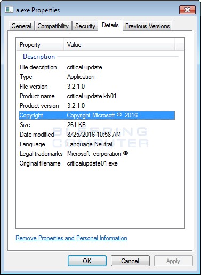The width and height of the screenshot is (201, 275).
Task: Click the value 'Language Neutral'
Action: [90, 144]
